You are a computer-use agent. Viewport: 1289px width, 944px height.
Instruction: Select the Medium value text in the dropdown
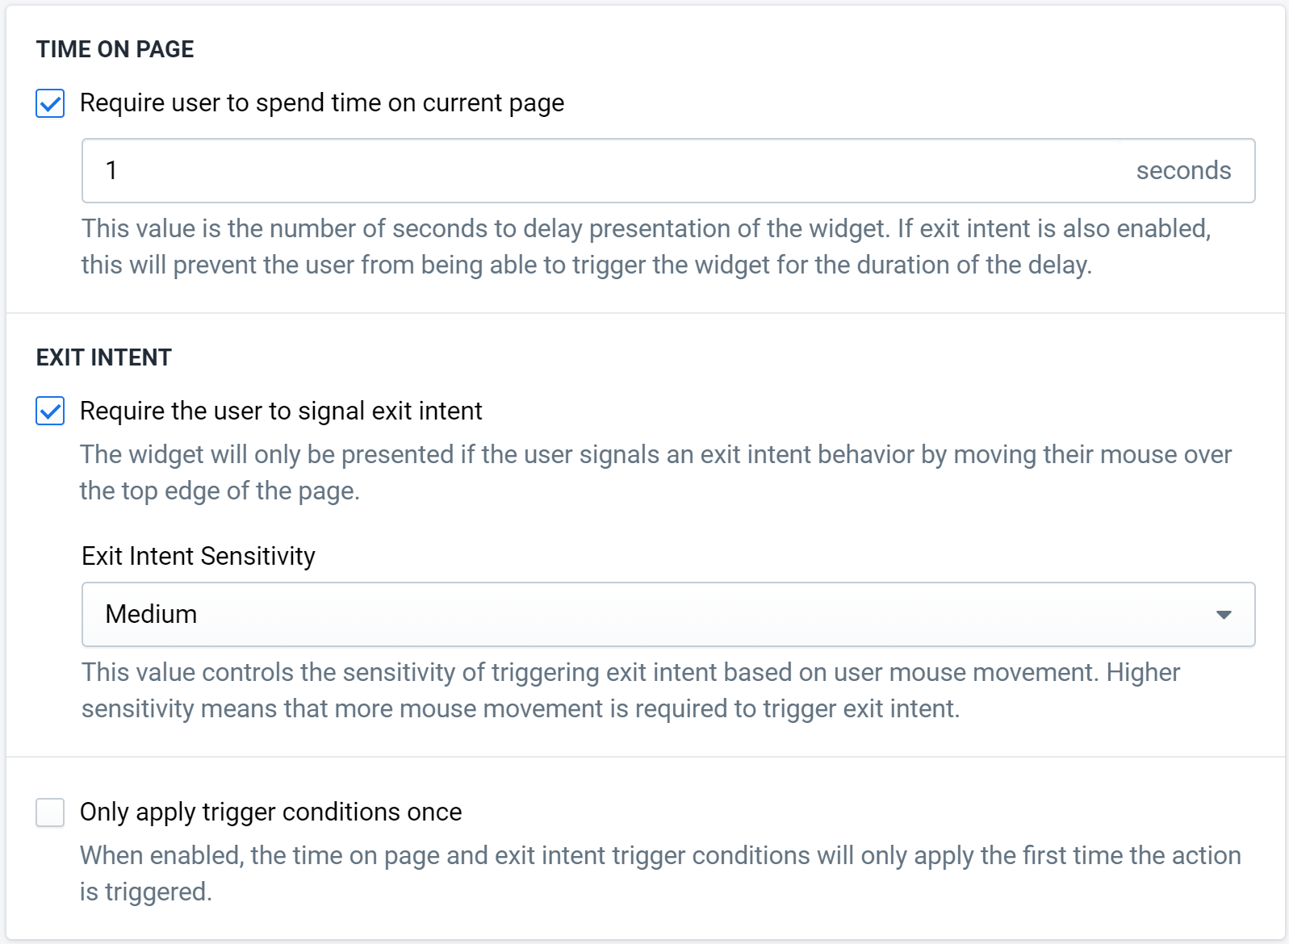151,614
